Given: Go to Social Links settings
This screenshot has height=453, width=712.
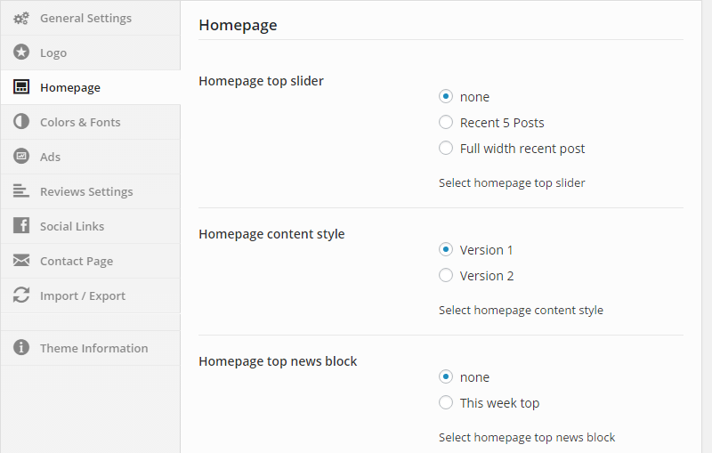Looking at the screenshot, I should pos(72,226).
